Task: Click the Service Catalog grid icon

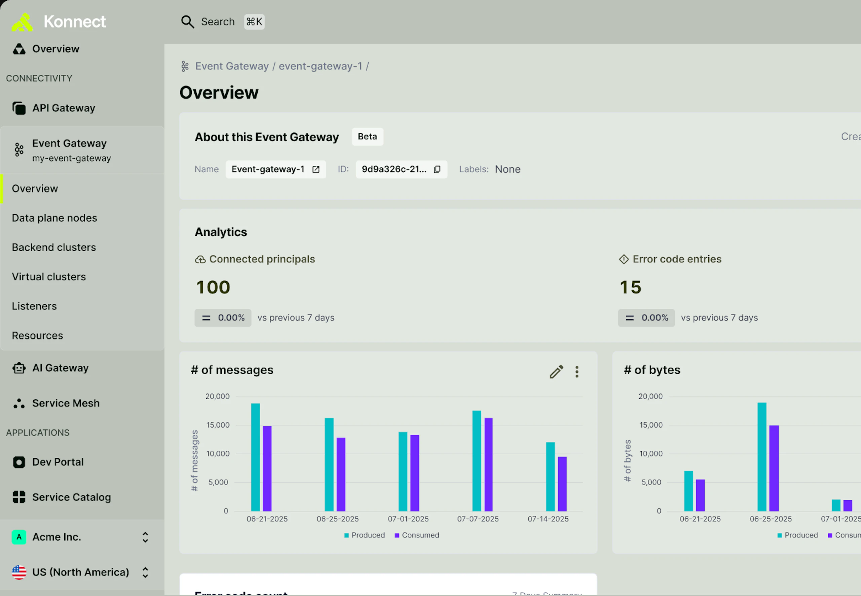Action: pos(19,497)
